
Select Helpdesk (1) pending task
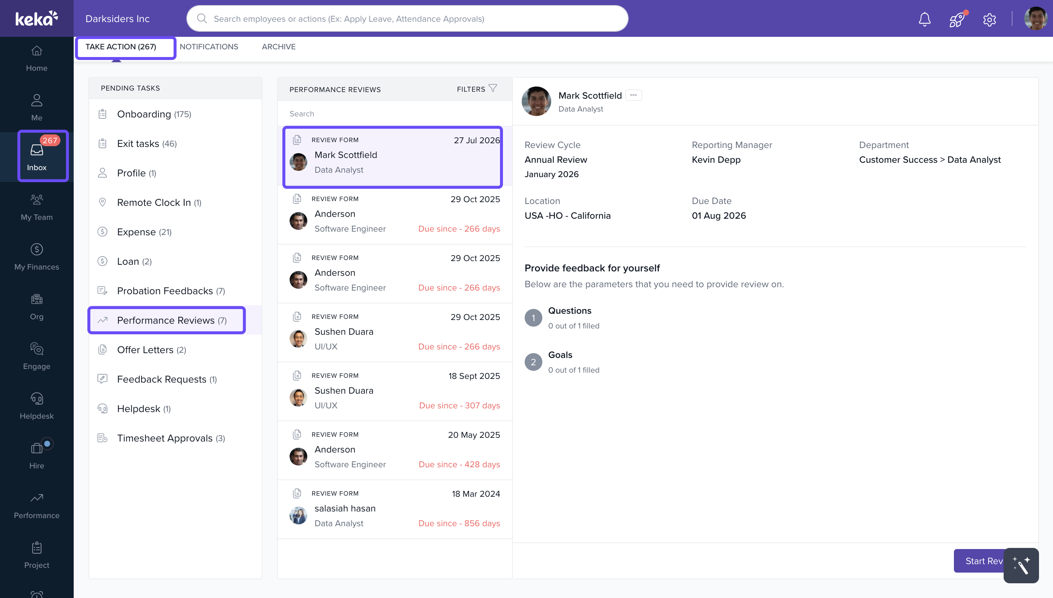175,409
